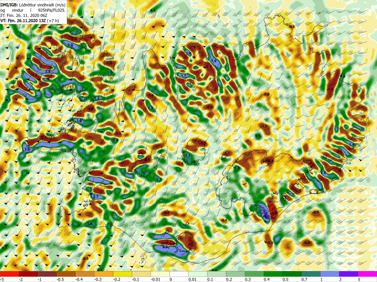Click the magenta legend swatch labeled 5
This screenshot has height=282, width=377.
point(368,274)
